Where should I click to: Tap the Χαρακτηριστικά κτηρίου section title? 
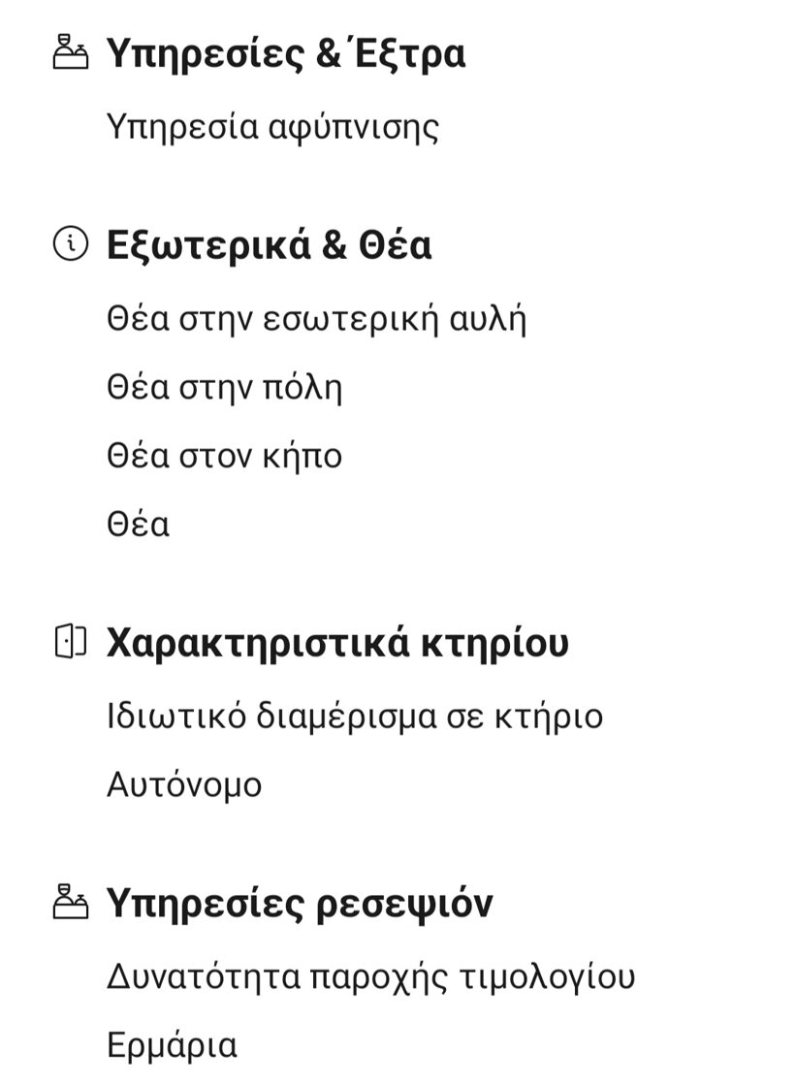click(x=336, y=643)
